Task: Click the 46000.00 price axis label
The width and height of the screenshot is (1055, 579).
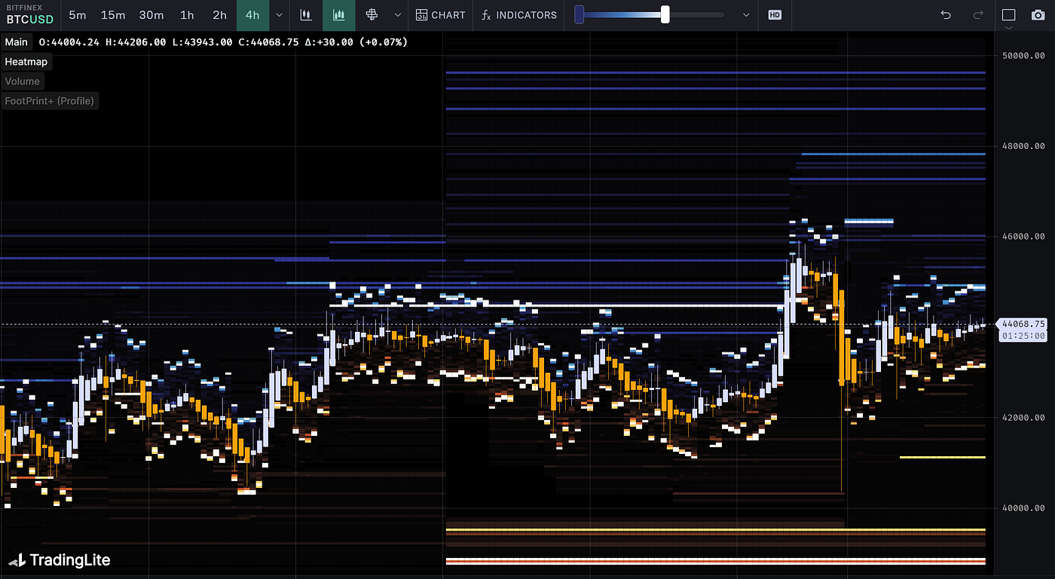Action: [x=1023, y=236]
